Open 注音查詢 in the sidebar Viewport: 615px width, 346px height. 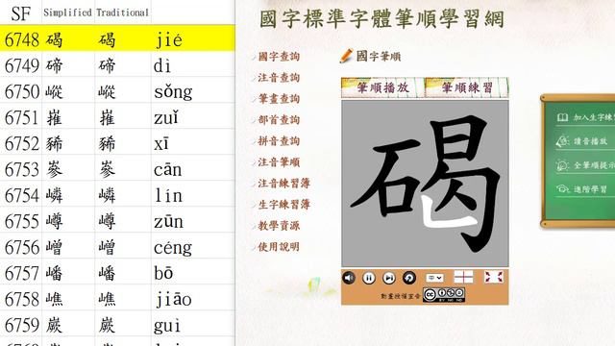279,78
